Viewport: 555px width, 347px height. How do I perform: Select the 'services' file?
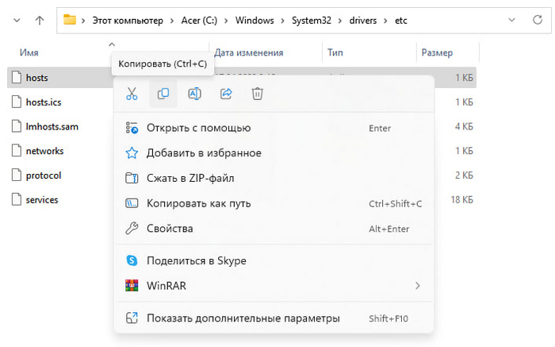tap(42, 200)
